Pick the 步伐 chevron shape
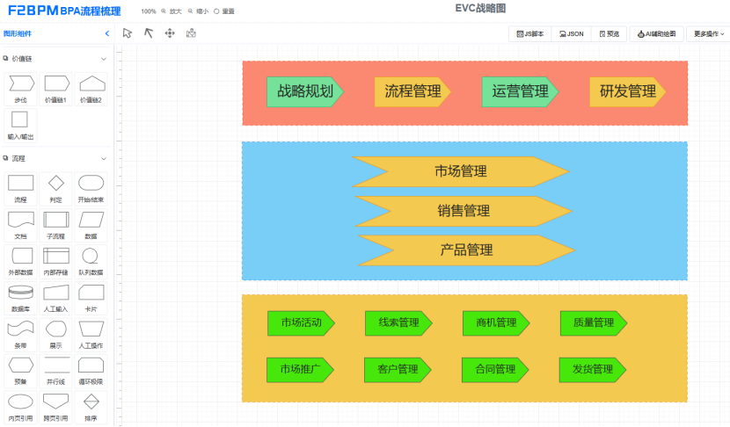This screenshot has height=427, width=730. click(x=20, y=89)
